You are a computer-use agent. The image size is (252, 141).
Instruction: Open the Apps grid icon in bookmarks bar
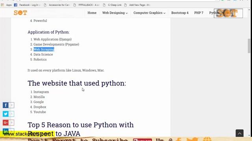[x=2, y=5]
